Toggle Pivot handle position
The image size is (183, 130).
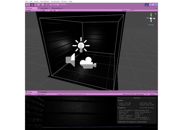[54, 5]
